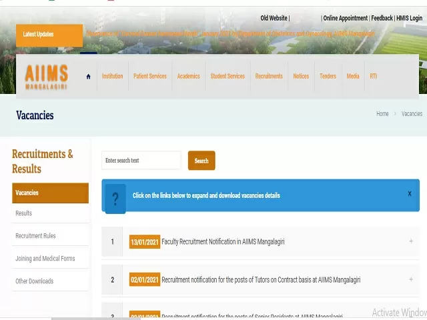Viewport: 427px width, 320px height.
Task: Open the Recruitments menu
Action: point(269,76)
